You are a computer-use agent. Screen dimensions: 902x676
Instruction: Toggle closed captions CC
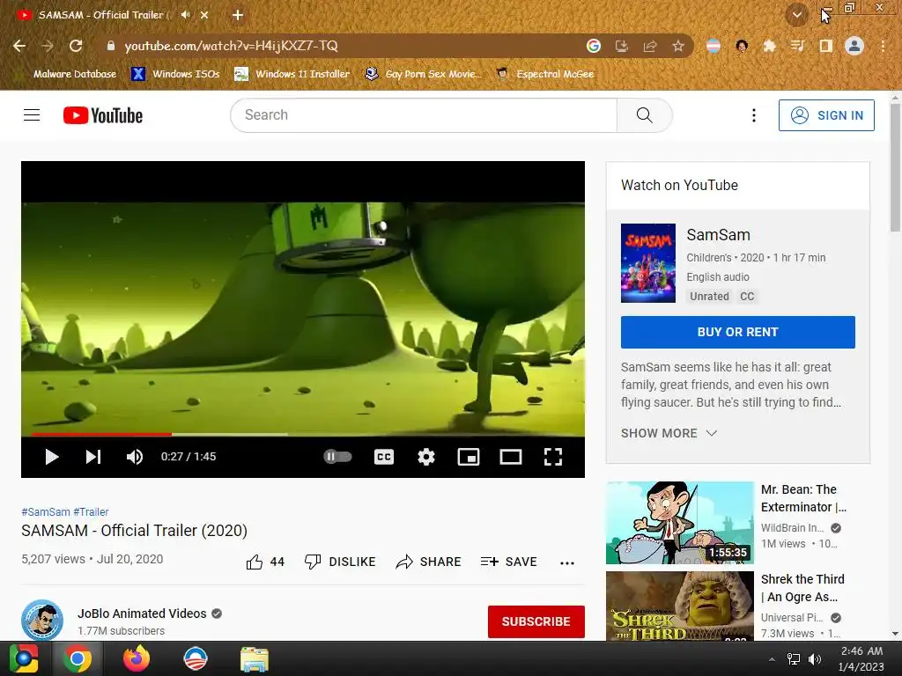pos(384,457)
